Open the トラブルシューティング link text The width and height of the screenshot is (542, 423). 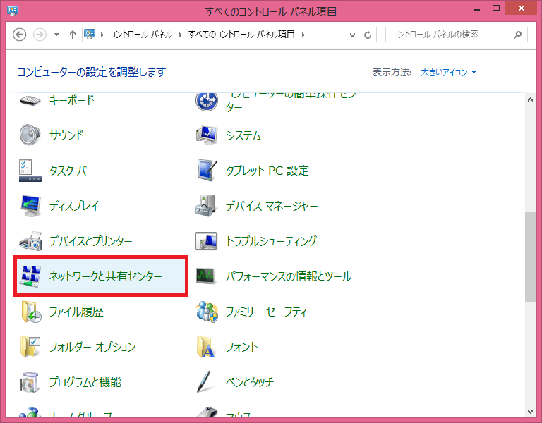271,241
